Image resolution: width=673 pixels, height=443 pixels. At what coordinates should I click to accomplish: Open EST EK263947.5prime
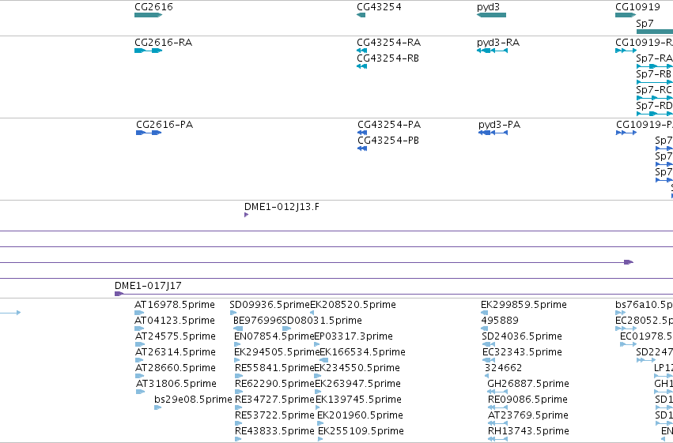click(358, 384)
